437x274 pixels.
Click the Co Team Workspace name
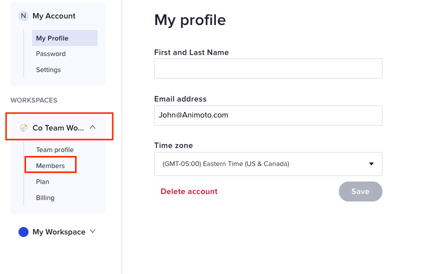[x=59, y=128]
